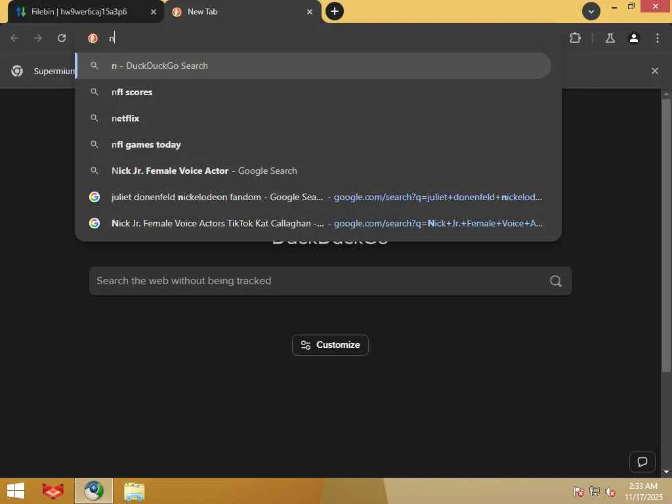Screen dimensions: 672x504
Task: Open the three-dot browser menu
Action: (x=658, y=38)
